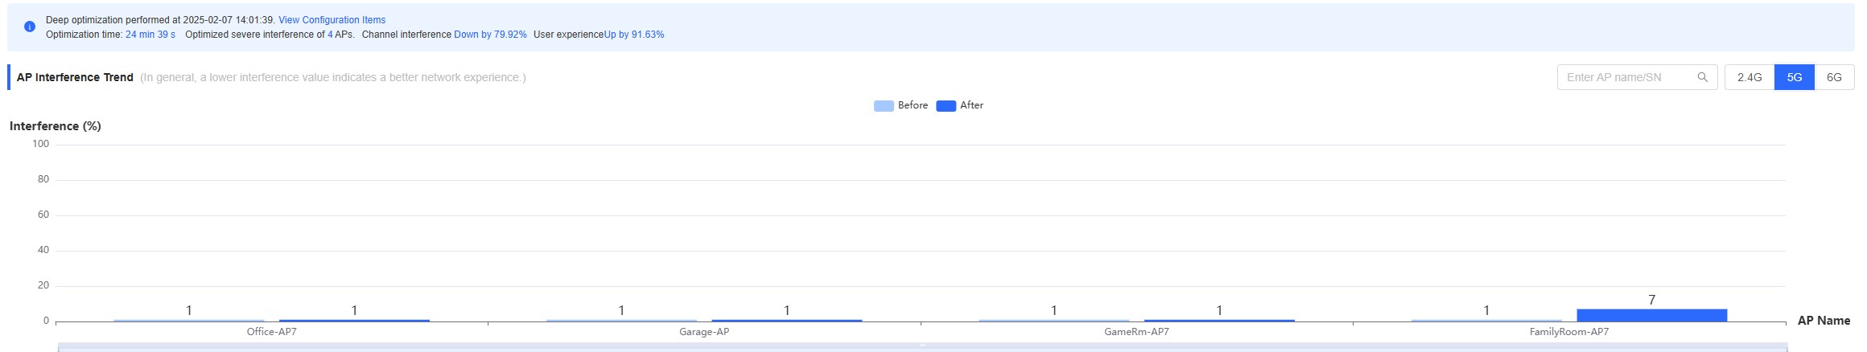Click the Down by 79.92% interference value
The image size is (1867, 352).
pos(490,35)
